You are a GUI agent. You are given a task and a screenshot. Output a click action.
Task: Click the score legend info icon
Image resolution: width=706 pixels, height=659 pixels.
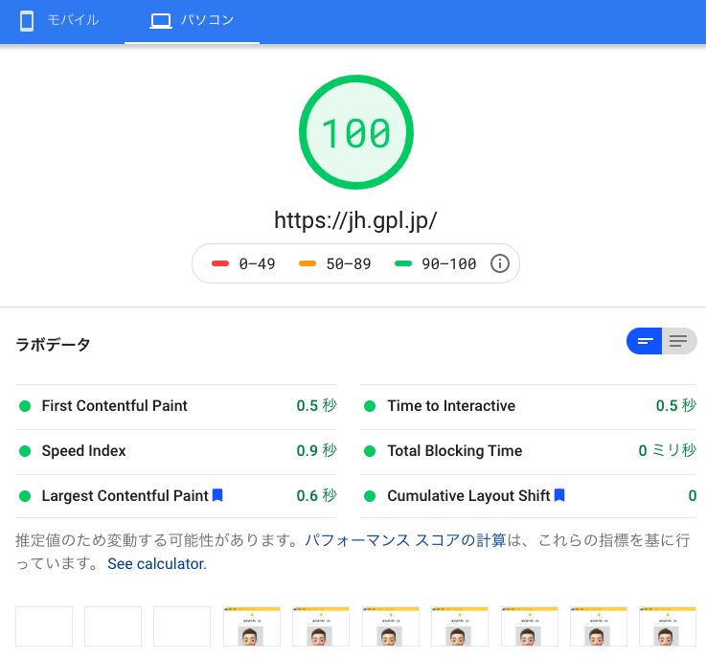click(499, 263)
